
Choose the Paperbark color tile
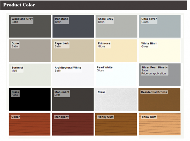coord(73,51)
